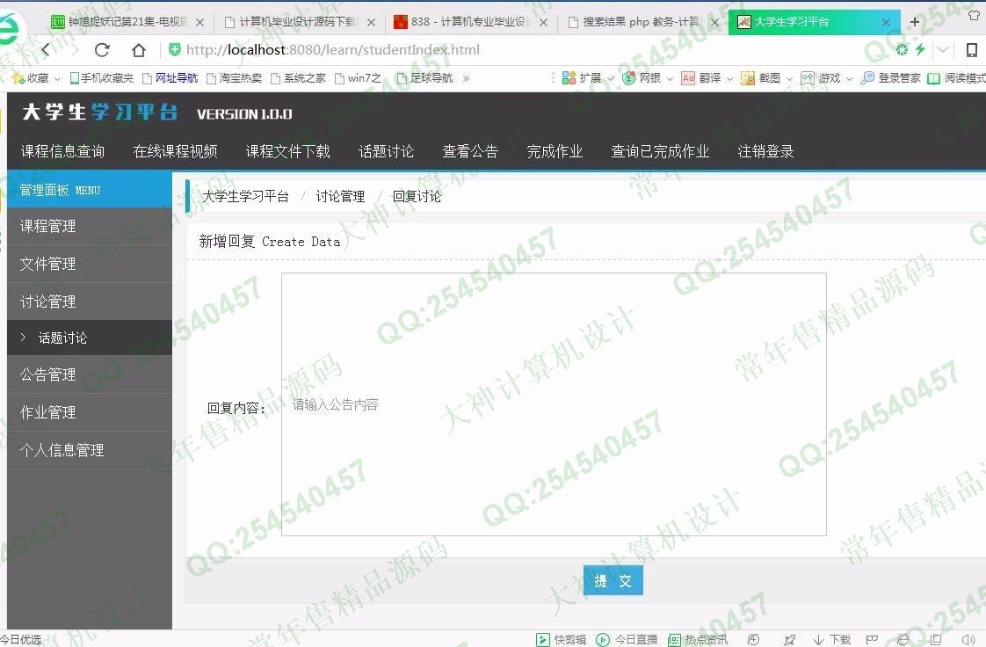This screenshot has height=647, width=986.
Task: Switch to the 钟馗捉妖记第21集 tab
Action: pyautogui.click(x=127, y=22)
